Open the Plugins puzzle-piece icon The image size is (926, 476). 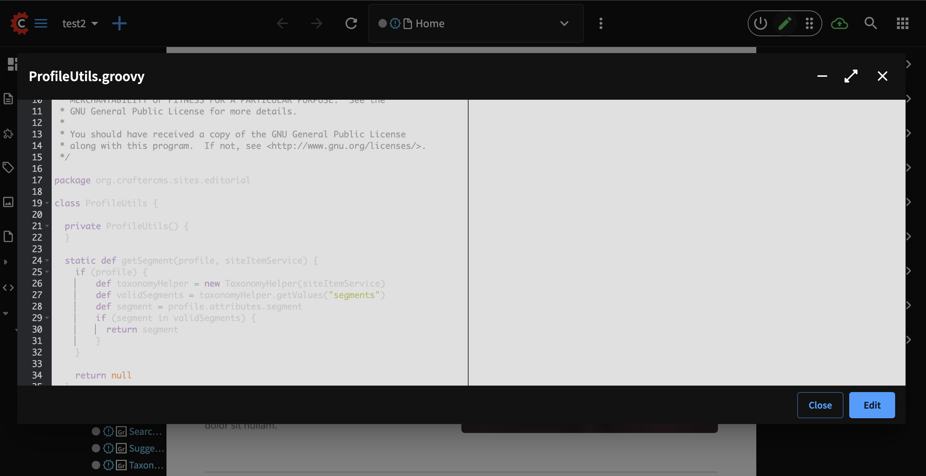point(8,134)
